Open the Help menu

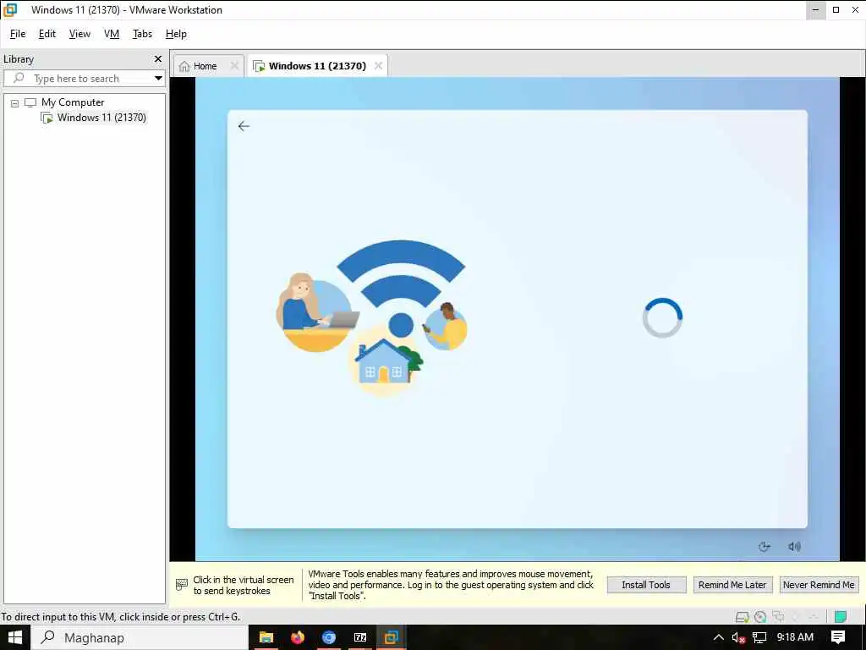pos(176,34)
